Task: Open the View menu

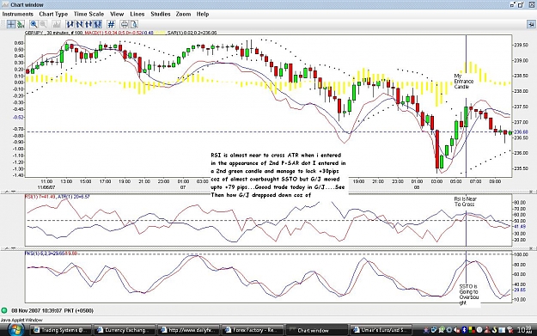Action: (x=117, y=14)
